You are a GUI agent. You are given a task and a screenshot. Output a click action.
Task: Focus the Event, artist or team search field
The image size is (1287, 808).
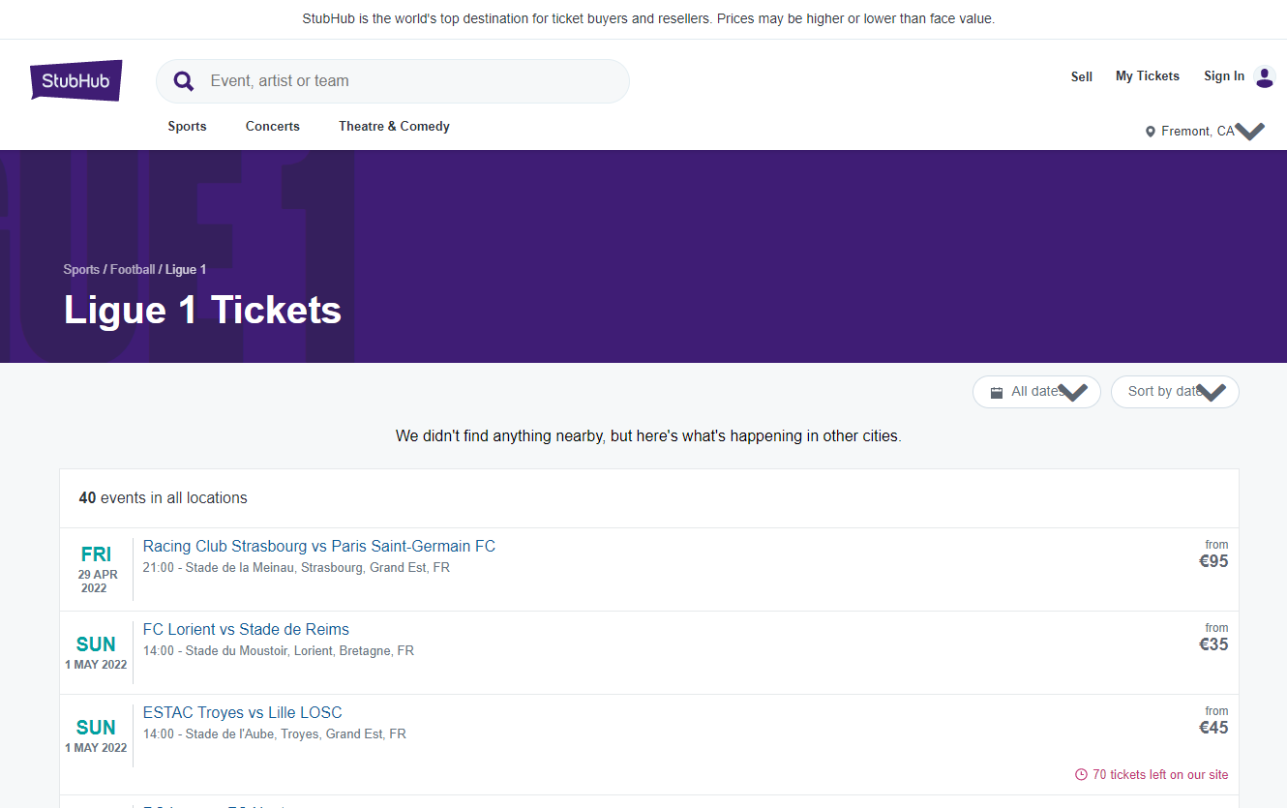pyautogui.click(x=393, y=81)
